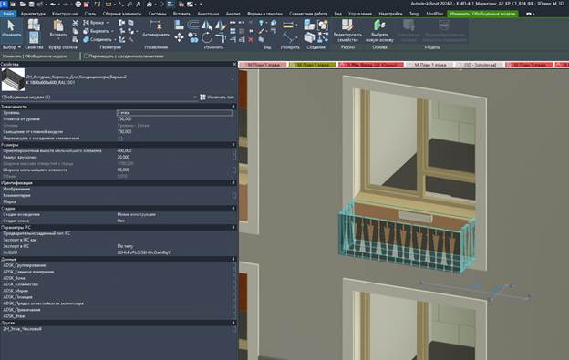Close the Свойства properties palette

pyautogui.click(x=234, y=64)
